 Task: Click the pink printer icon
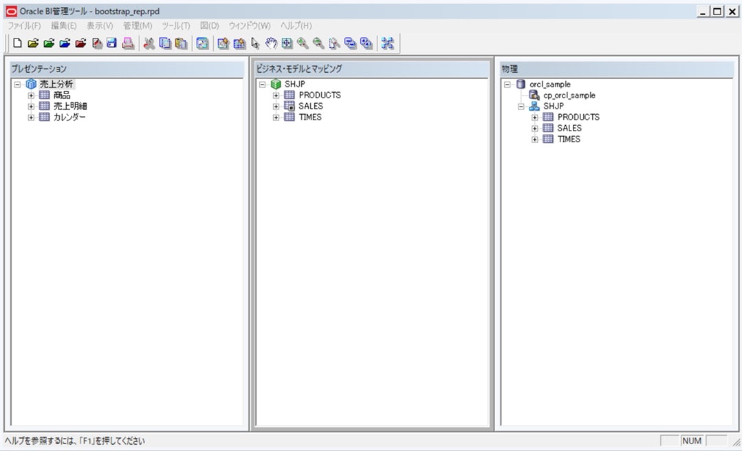128,43
